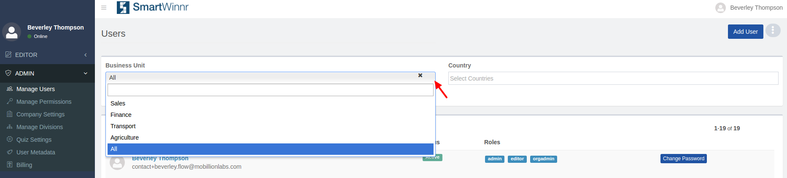Image resolution: width=787 pixels, height=178 pixels.
Task: Open the three-dot more options button
Action: [x=773, y=30]
